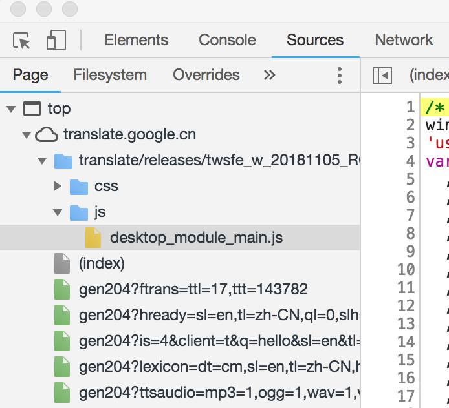This screenshot has width=449, height=408.
Task: Open the (index) file in tree
Action: pos(102,263)
